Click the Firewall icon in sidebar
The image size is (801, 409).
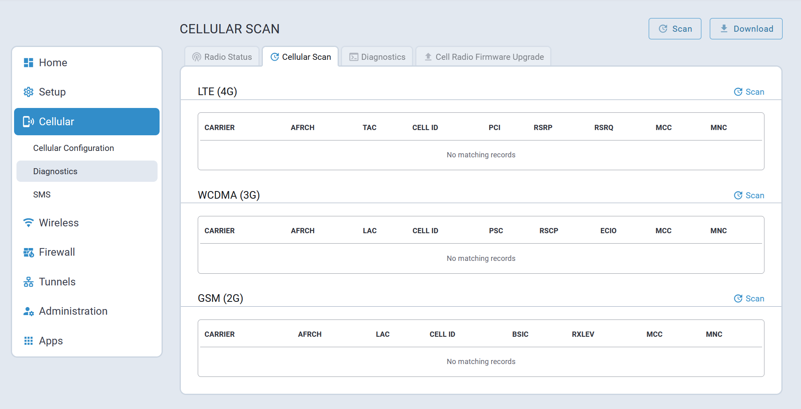(29, 252)
